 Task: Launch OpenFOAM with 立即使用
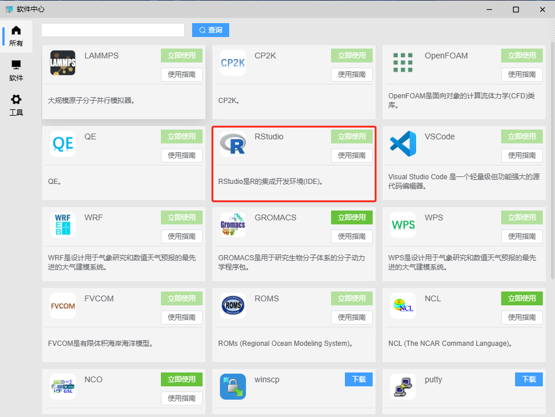tap(522, 56)
